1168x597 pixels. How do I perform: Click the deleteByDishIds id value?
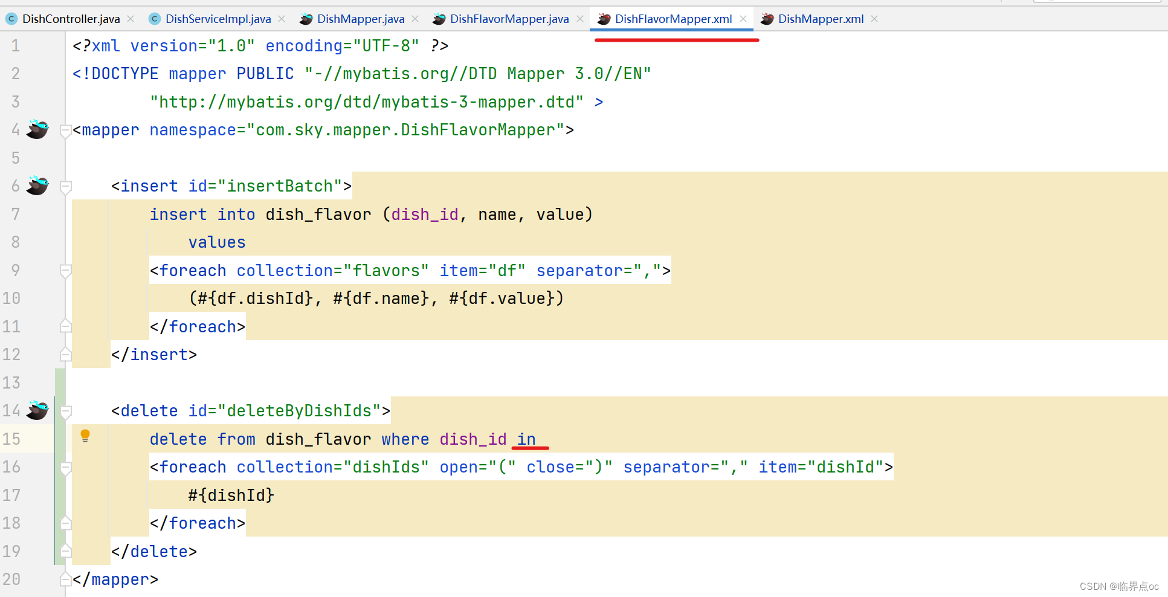299,411
